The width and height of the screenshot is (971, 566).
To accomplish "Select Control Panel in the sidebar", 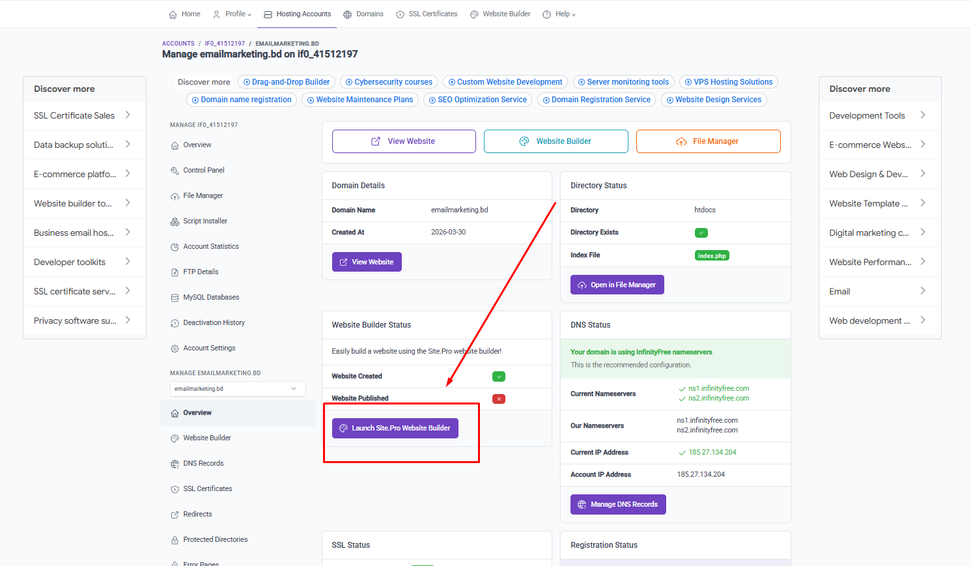I will (x=204, y=169).
